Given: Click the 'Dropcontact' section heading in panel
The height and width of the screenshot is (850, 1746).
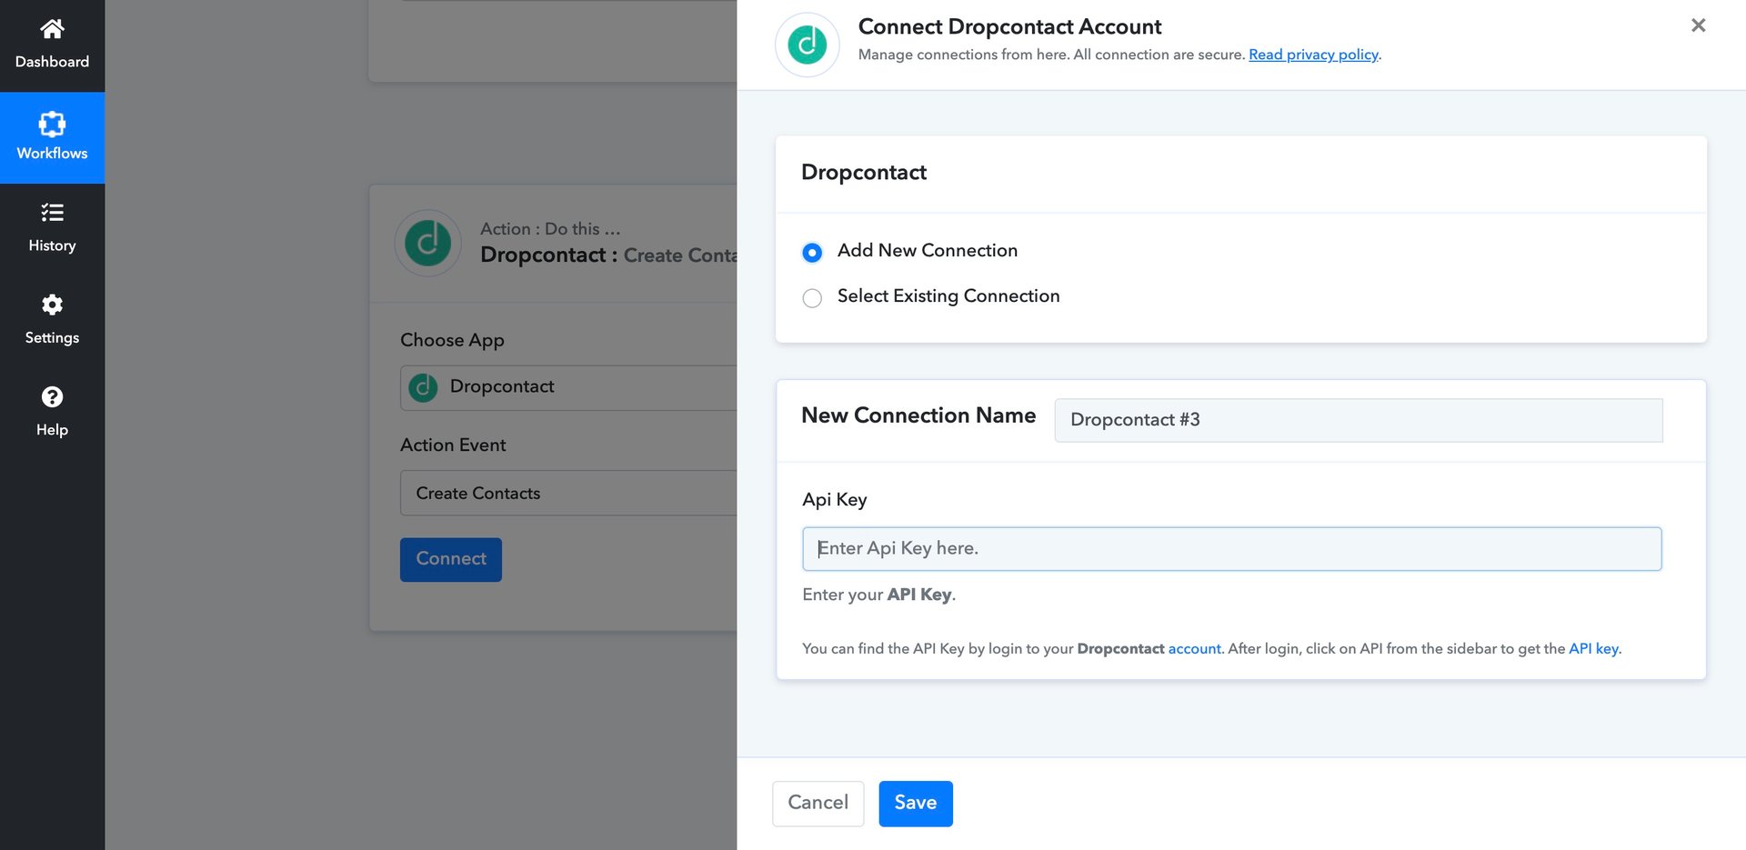Looking at the screenshot, I should pyautogui.click(x=863, y=173).
